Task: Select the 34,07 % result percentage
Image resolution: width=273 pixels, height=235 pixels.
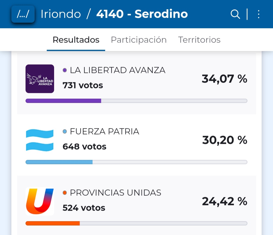Action: tap(224, 79)
